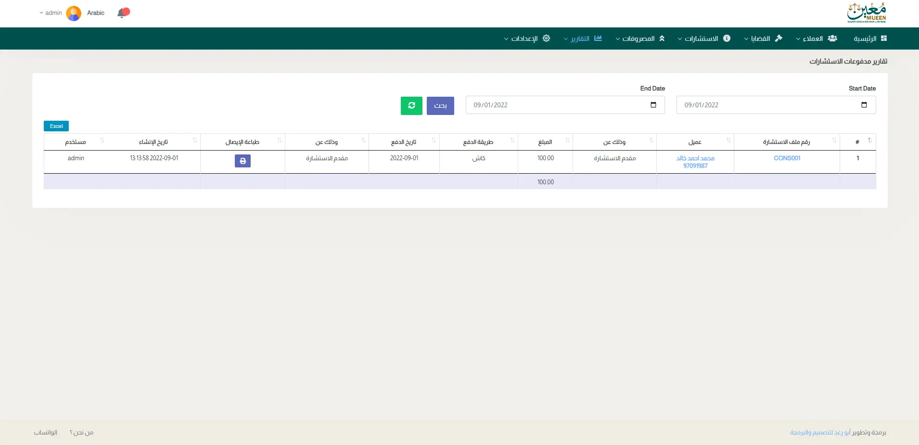Image resolution: width=919 pixels, height=445 pixels.
Task: Open the المصروفات expenses menu
Action: tap(640, 38)
